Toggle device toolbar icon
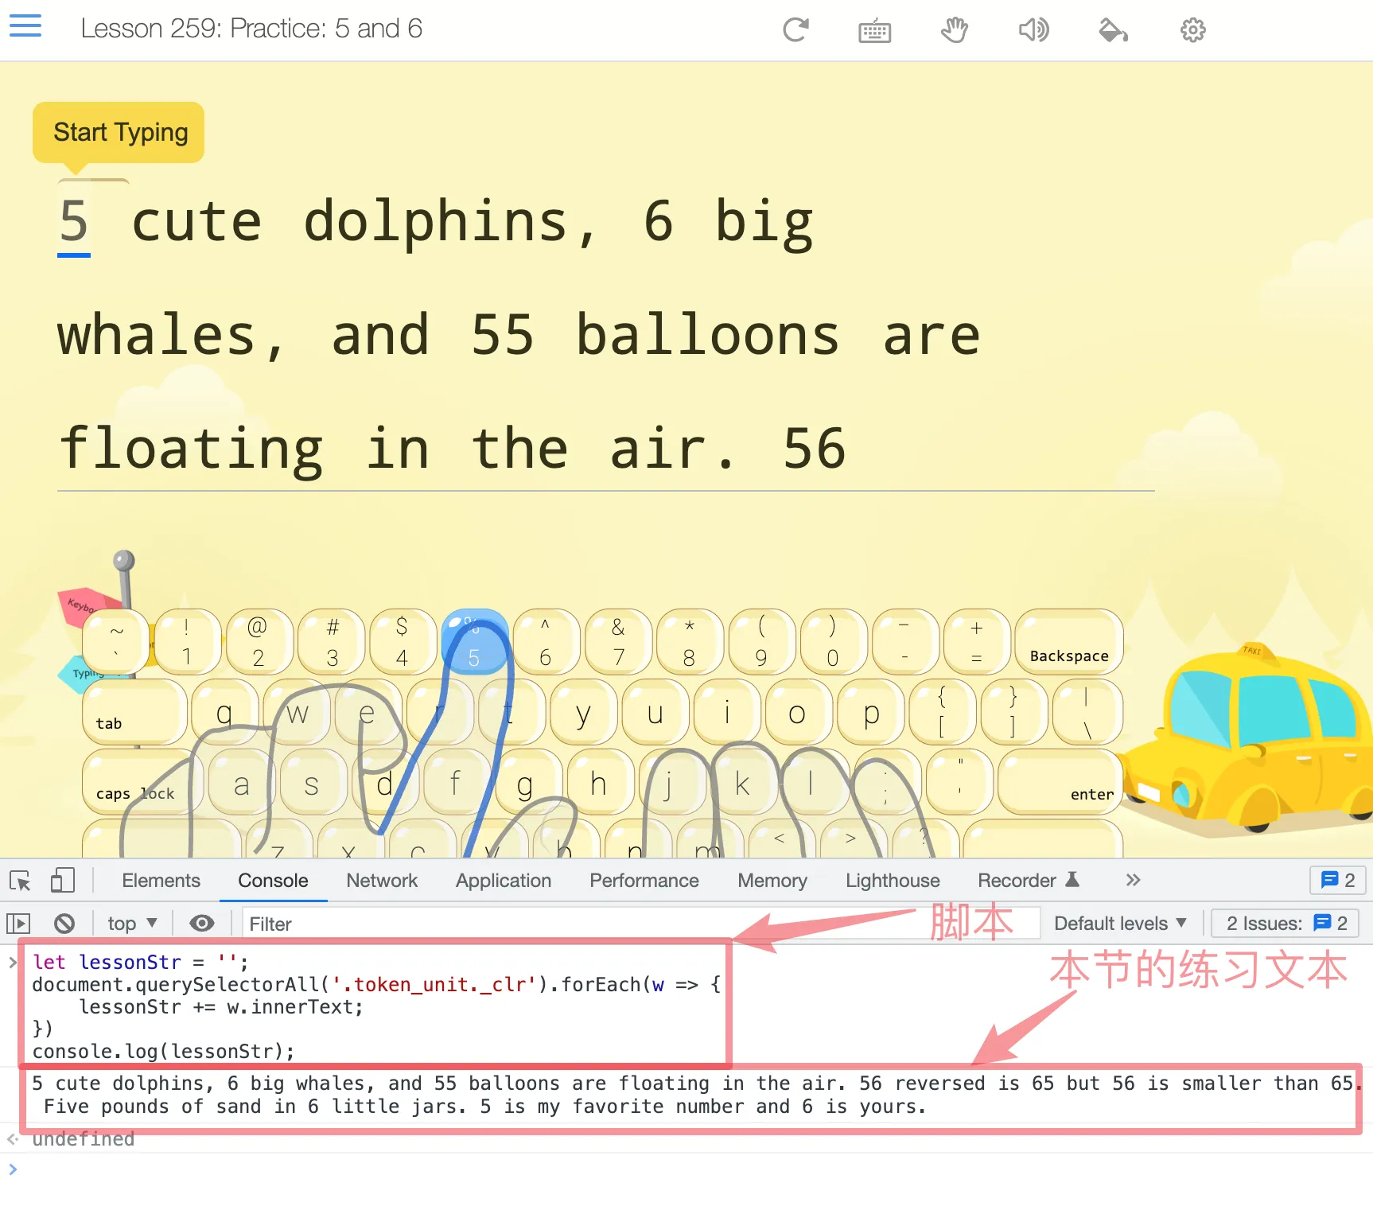The image size is (1373, 1214). (62, 881)
